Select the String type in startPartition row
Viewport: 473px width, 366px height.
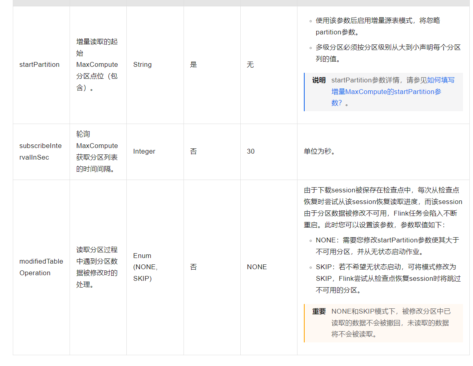(x=142, y=64)
